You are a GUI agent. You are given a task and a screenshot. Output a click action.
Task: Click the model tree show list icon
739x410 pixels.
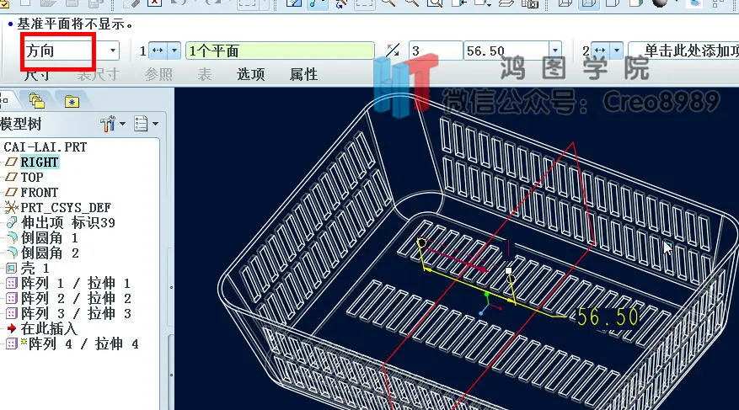coord(141,124)
